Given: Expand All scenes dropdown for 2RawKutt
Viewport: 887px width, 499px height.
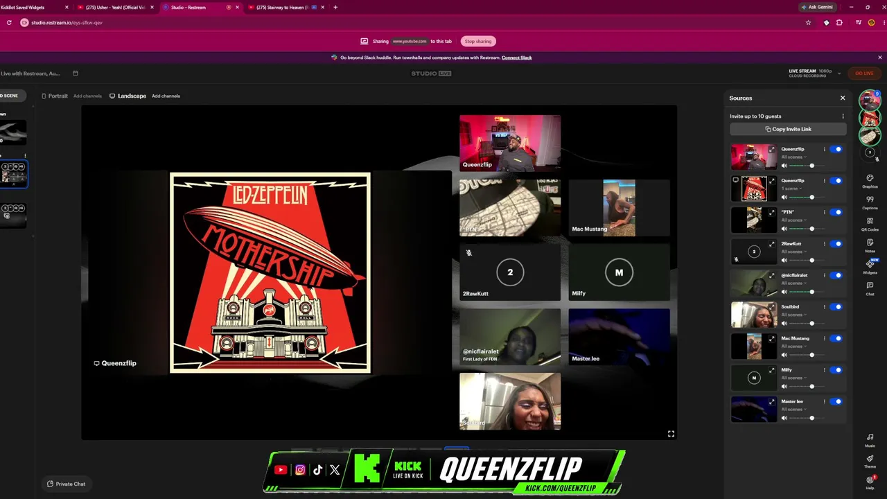Looking at the screenshot, I should click(x=794, y=252).
